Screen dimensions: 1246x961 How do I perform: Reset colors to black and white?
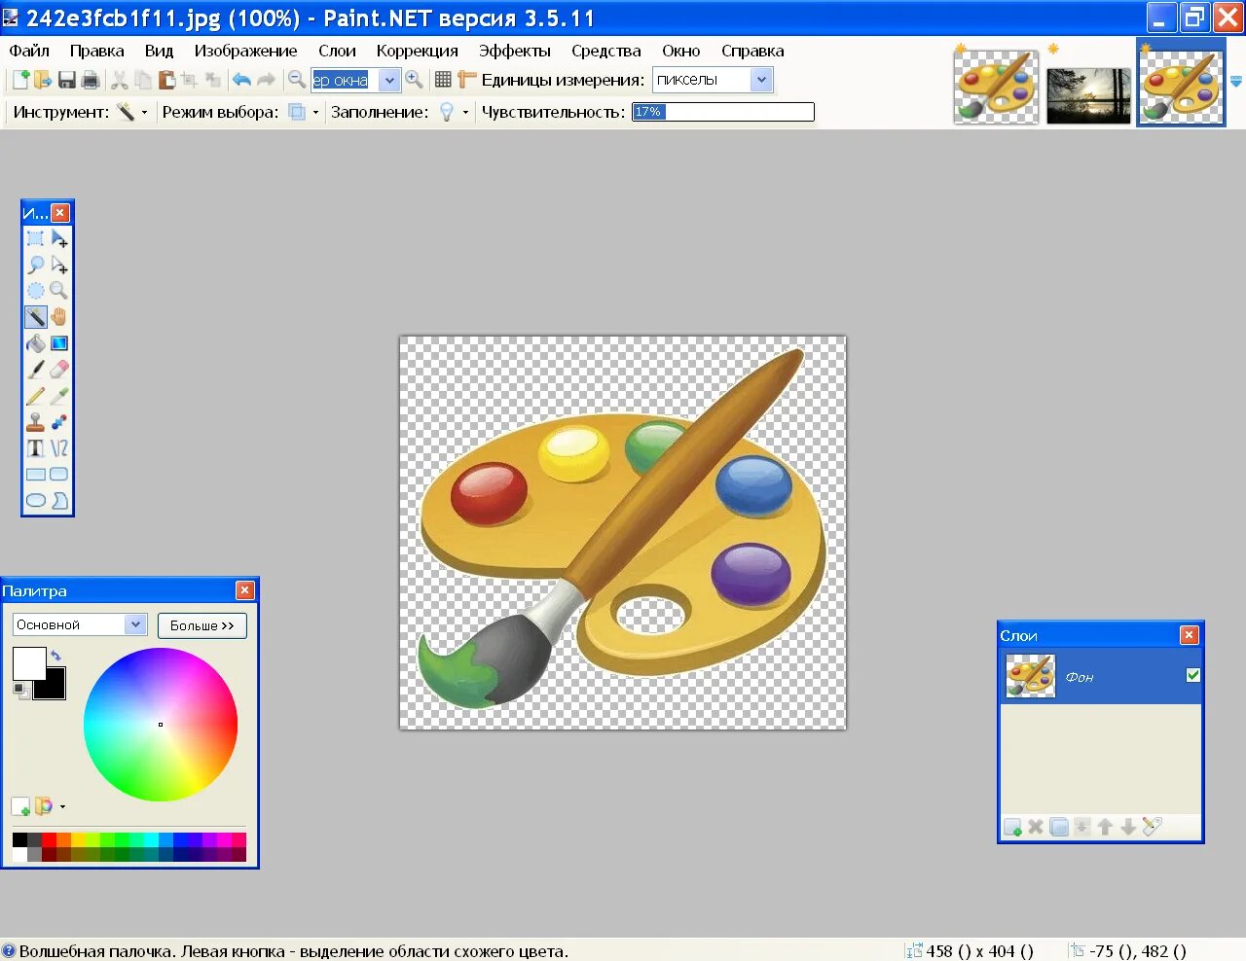19,690
